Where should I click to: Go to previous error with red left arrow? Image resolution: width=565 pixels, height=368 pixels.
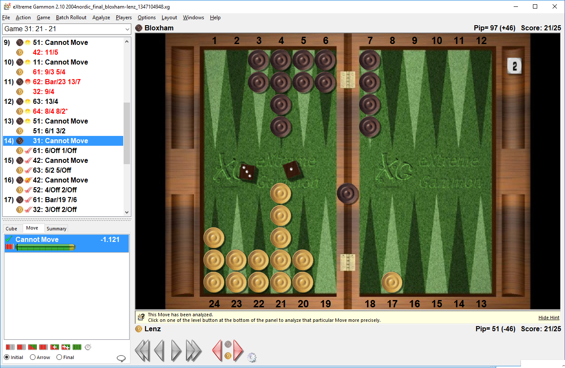point(217,351)
